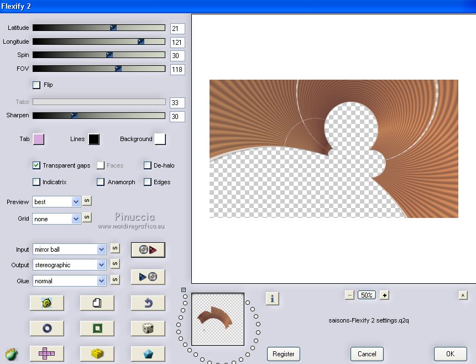This screenshot has width=476, height=364.
Task: Click the 50% zoom level button
Action: [367, 295]
